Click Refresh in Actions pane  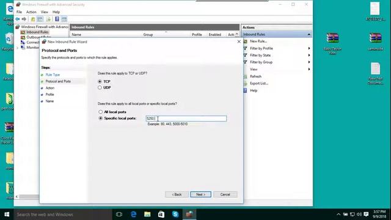(x=255, y=76)
